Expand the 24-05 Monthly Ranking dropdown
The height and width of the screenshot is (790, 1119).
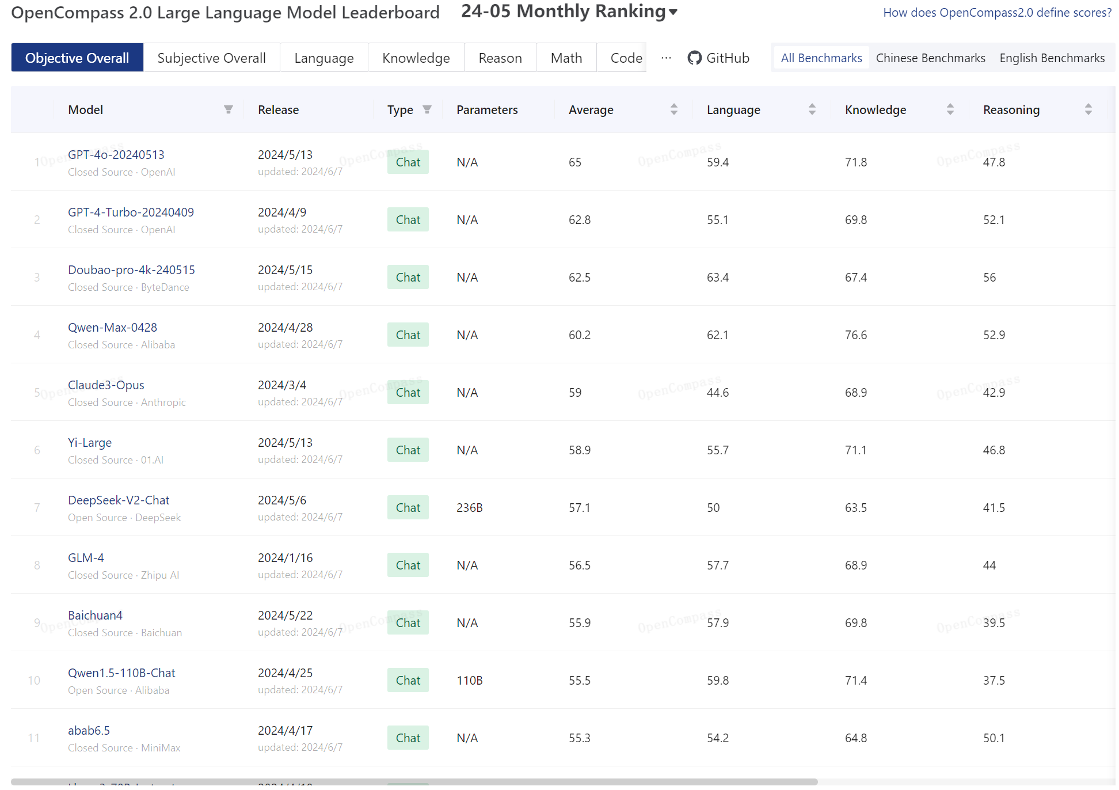click(569, 12)
